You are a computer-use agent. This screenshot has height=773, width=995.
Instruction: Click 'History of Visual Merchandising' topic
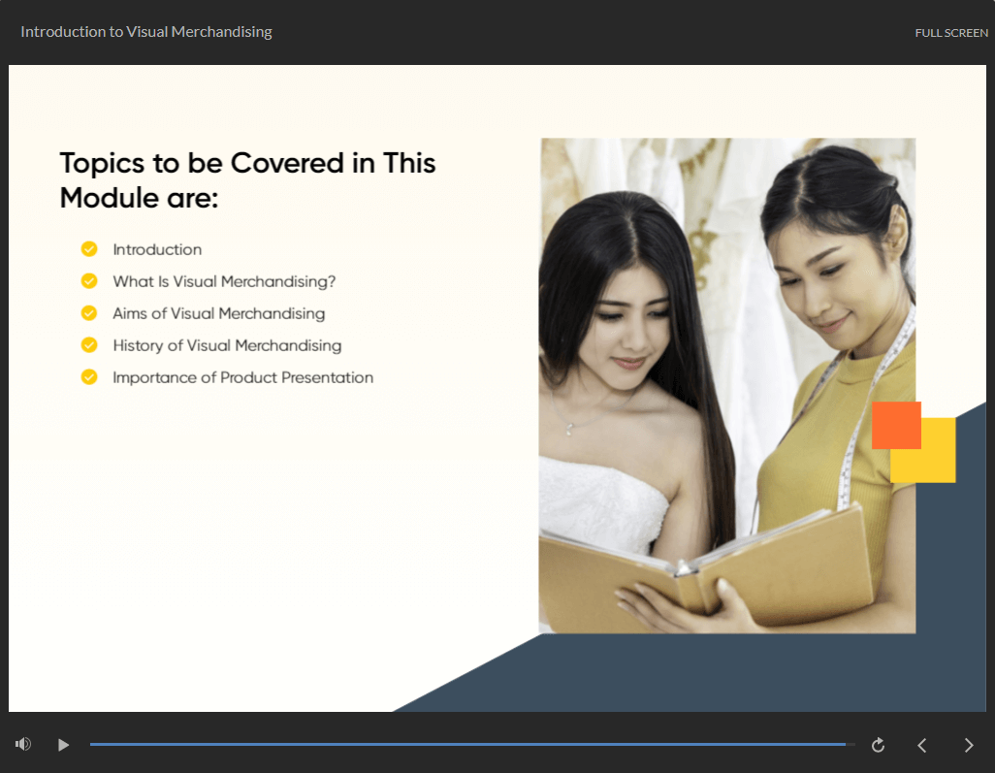[x=227, y=345]
